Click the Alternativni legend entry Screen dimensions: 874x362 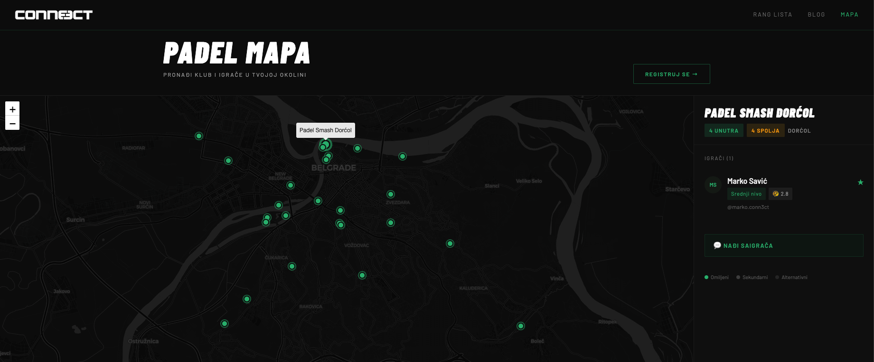pos(791,277)
